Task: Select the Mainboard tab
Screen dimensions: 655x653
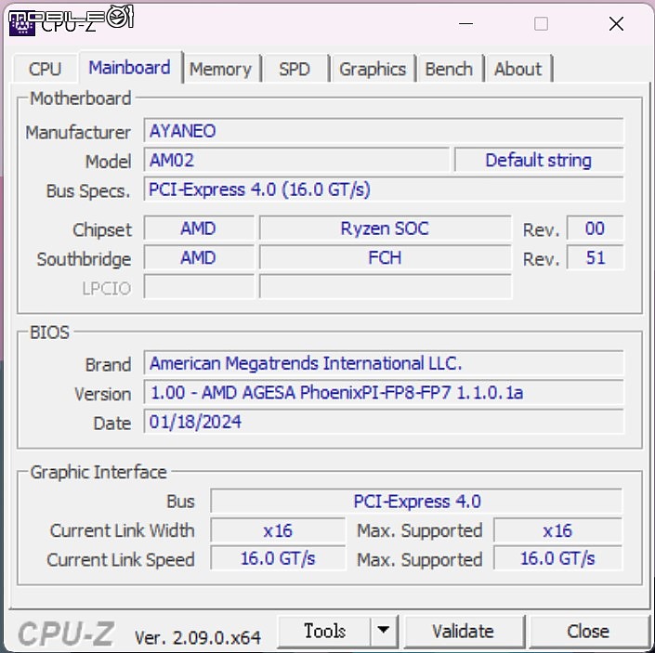Action: [130, 67]
